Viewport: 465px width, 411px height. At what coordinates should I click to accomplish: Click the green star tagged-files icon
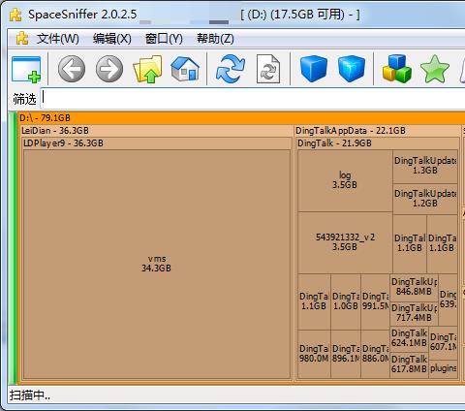[x=435, y=69]
